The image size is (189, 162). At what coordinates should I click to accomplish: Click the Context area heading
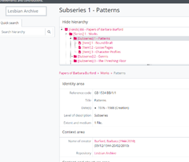click(73, 132)
